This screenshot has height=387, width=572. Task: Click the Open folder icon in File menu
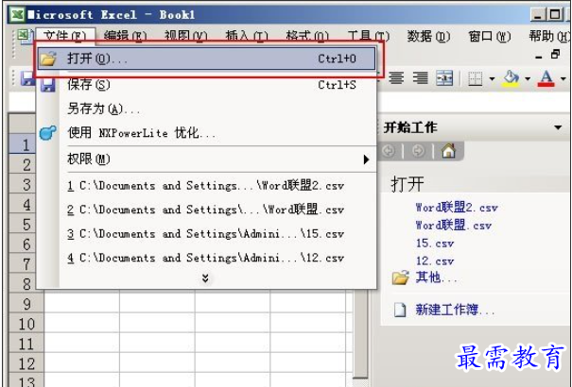click(x=48, y=59)
